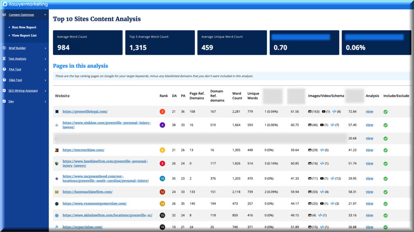Click the Q&A Tool question icon

pyautogui.click(x=4, y=80)
